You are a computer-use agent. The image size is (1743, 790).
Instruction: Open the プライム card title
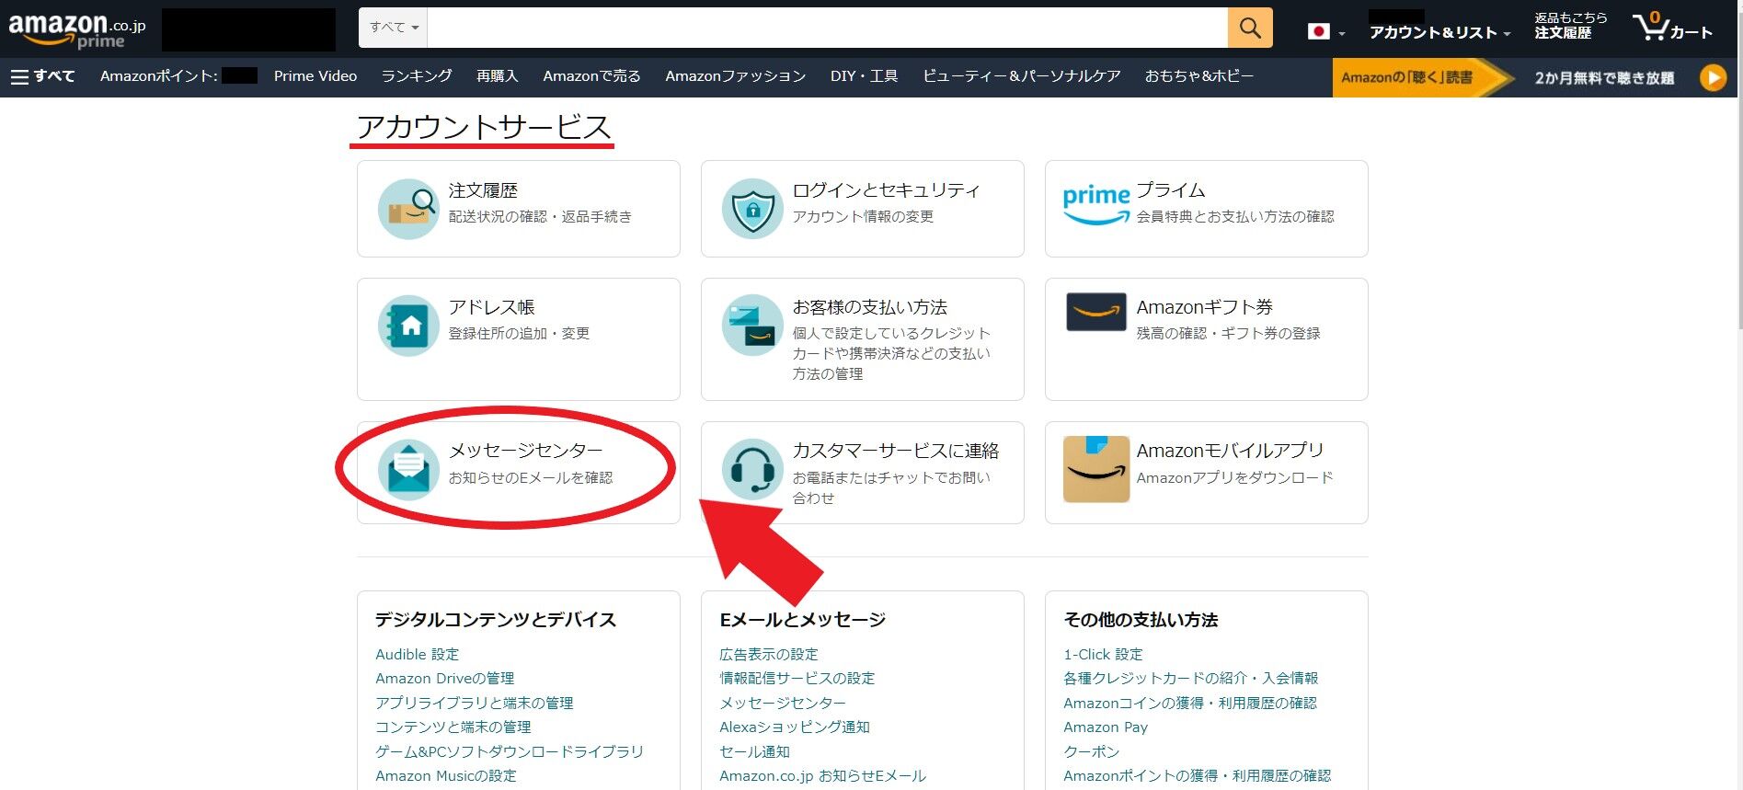pyautogui.click(x=1170, y=190)
